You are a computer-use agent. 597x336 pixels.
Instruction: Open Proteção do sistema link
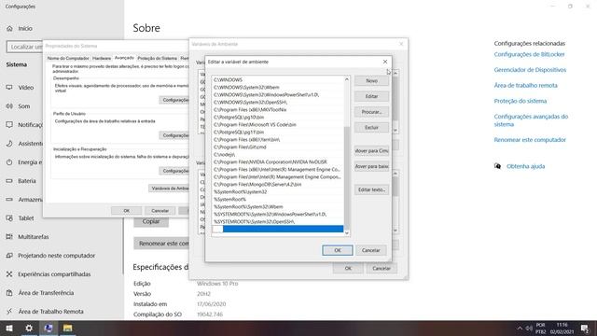tap(521, 101)
